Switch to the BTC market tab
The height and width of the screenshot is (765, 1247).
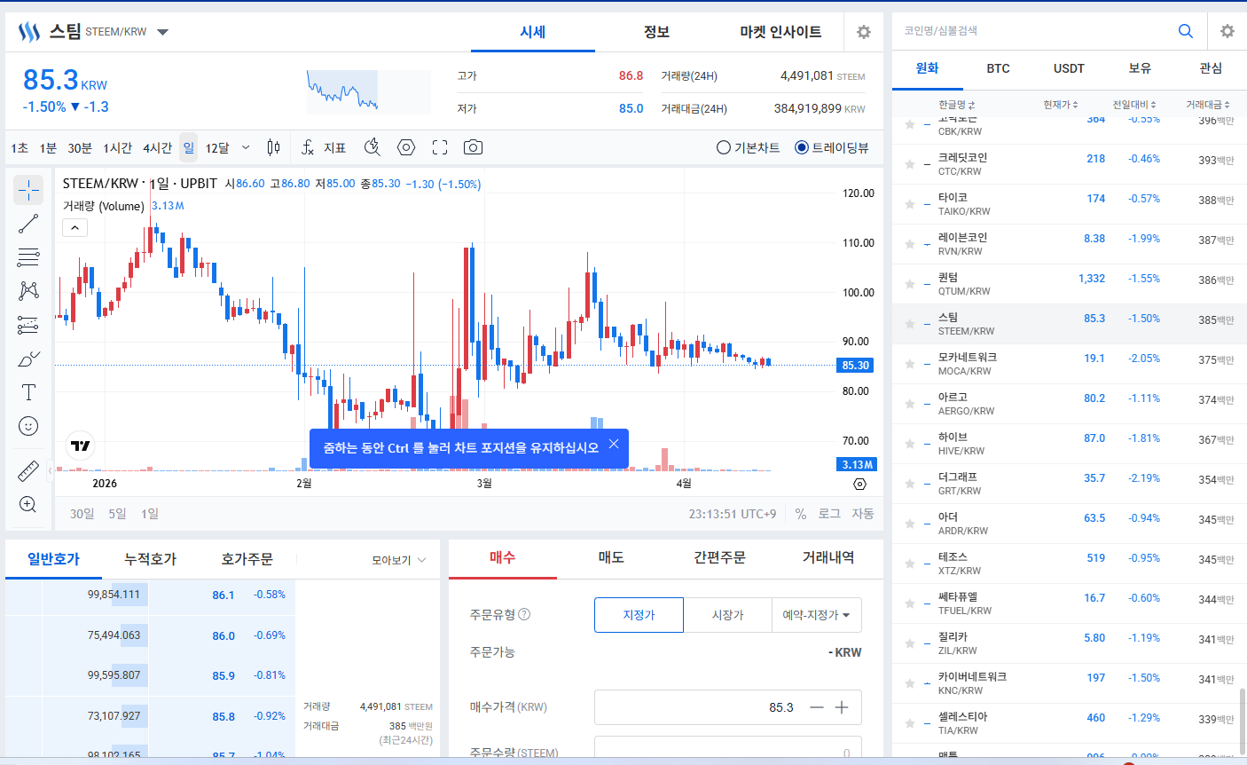coord(999,68)
